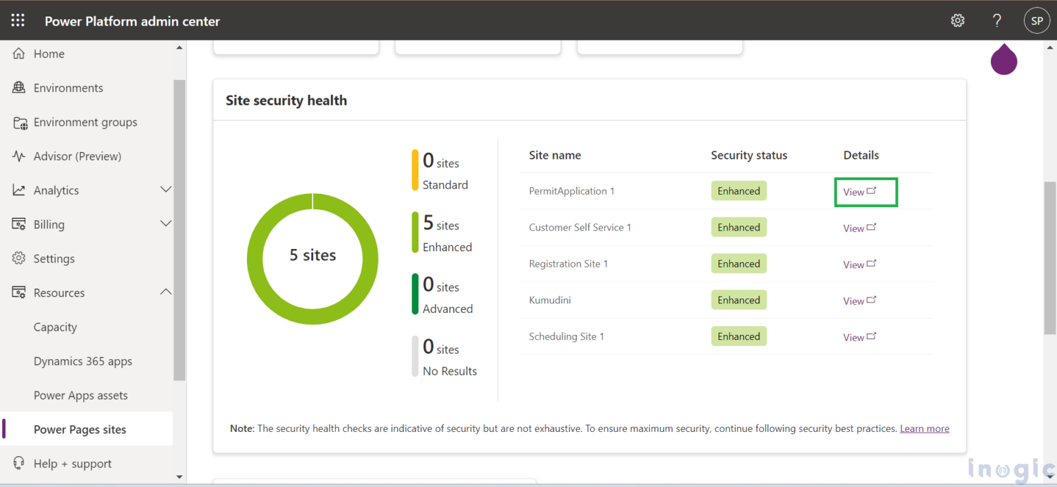View details for Customer Self Service 1
The height and width of the screenshot is (487, 1057).
pos(860,228)
